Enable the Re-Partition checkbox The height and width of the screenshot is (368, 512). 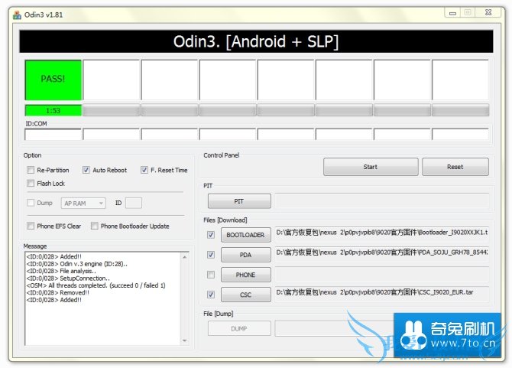(31, 170)
